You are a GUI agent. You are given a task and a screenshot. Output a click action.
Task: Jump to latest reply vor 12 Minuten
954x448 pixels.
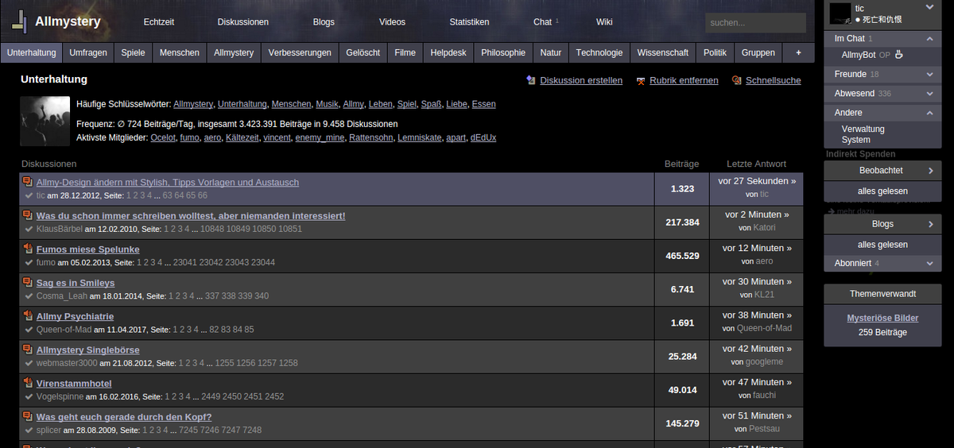tap(757, 248)
